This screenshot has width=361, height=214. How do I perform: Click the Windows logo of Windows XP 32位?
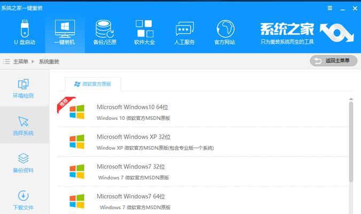77,142
